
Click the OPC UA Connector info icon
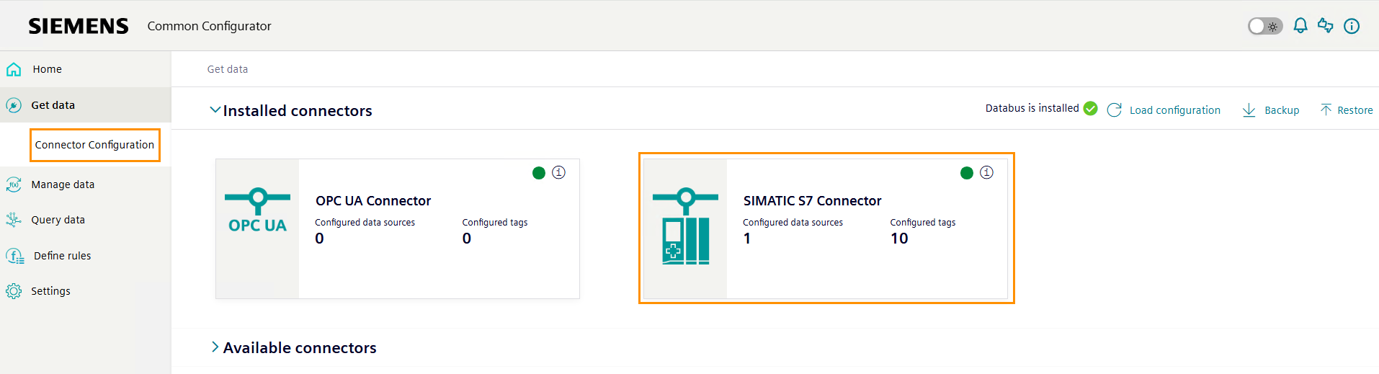[558, 173]
